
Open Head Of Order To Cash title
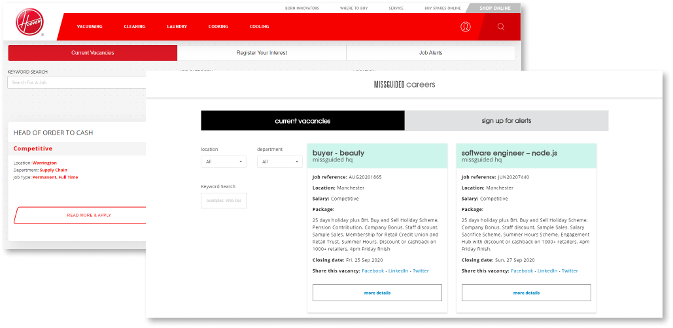coord(53,133)
